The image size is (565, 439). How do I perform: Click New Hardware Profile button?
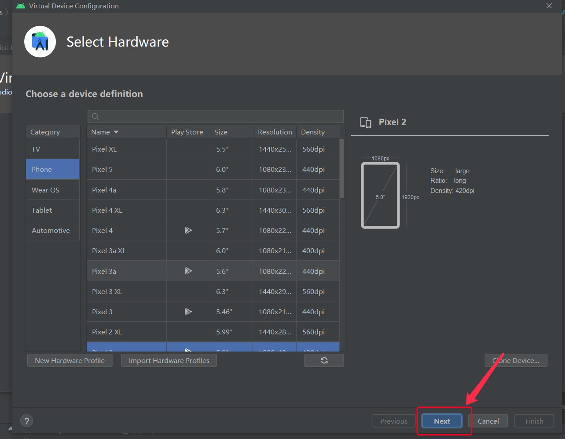point(70,360)
